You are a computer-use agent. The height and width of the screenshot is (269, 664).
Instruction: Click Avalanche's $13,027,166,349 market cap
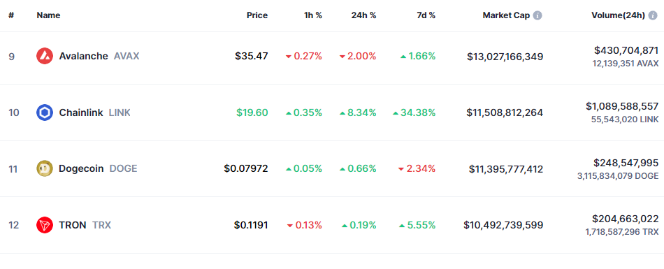pyautogui.click(x=505, y=57)
